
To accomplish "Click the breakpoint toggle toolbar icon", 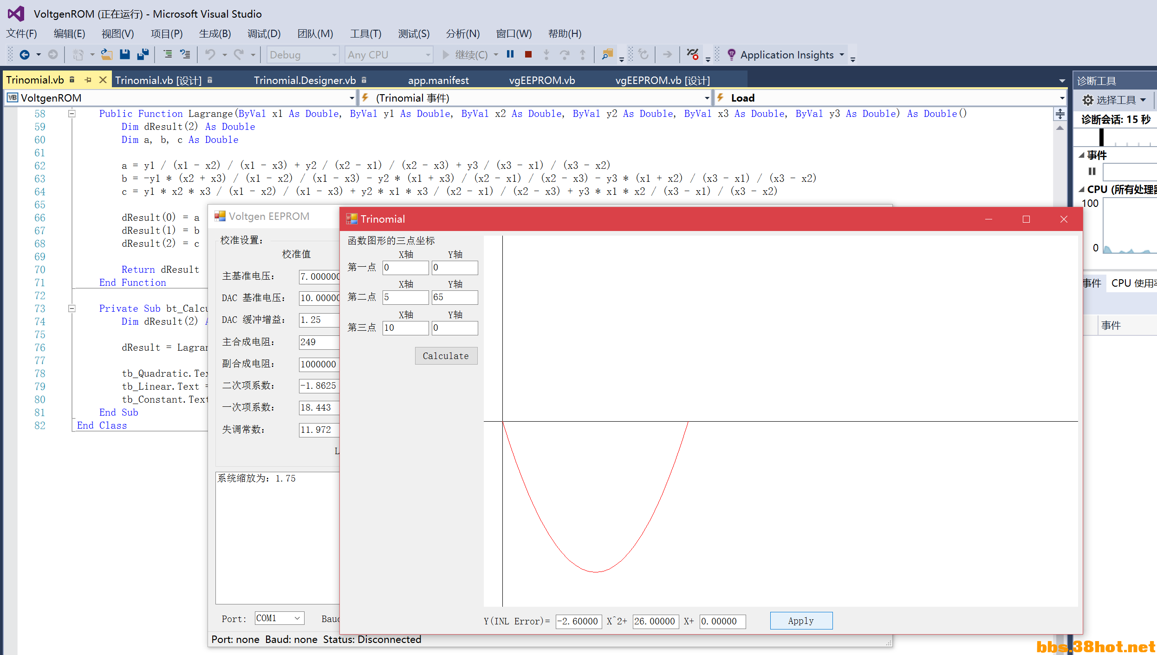I will click(692, 55).
